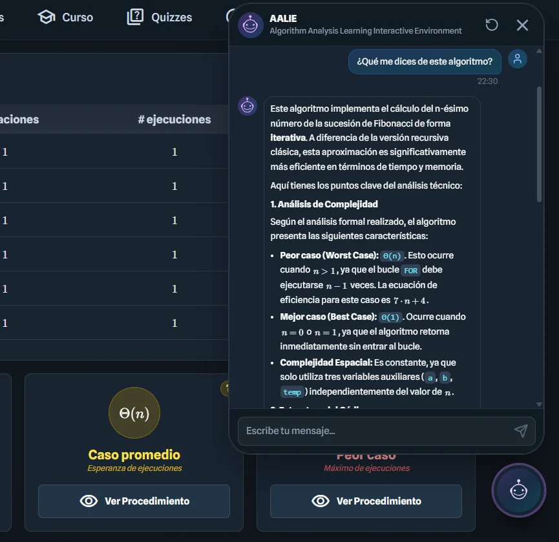Open the Curso navigation item

65,17
